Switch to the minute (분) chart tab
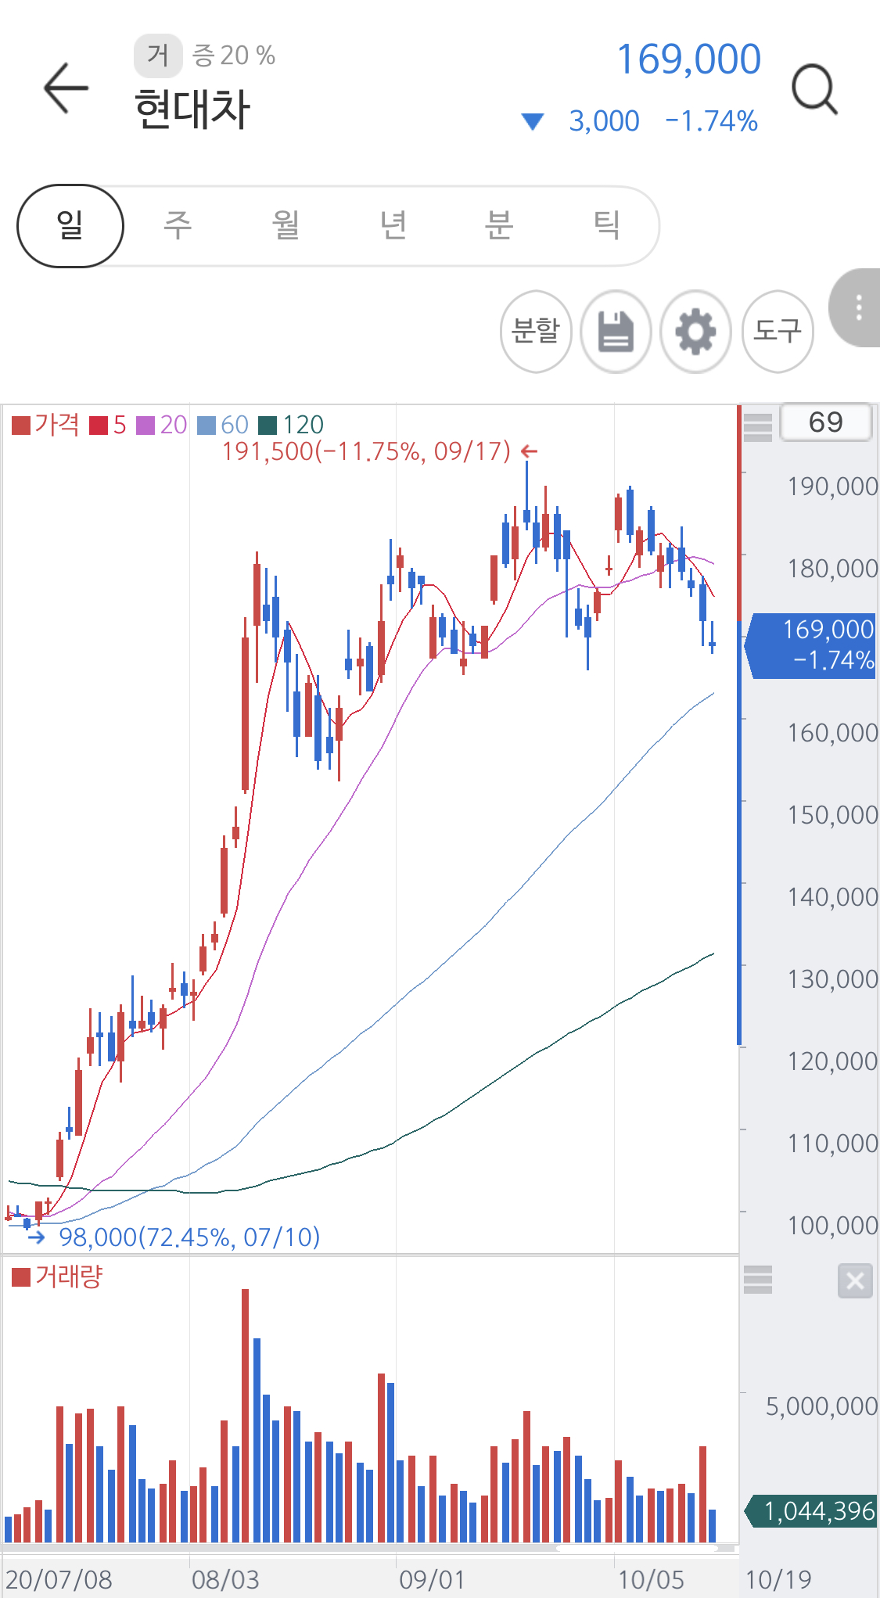This screenshot has height=1598, width=880. click(x=499, y=226)
